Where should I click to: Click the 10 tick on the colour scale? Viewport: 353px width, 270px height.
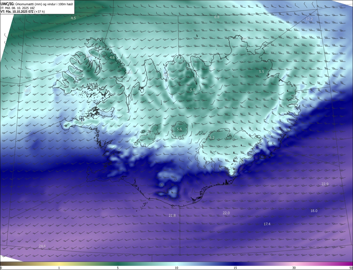(176, 268)
